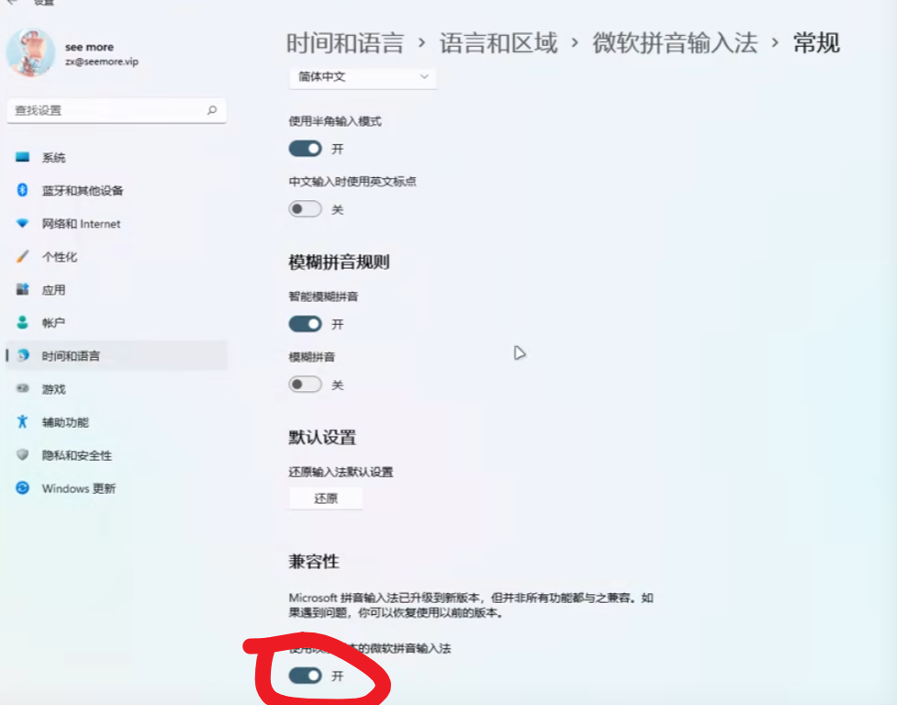The width and height of the screenshot is (897, 705).
Task: Click the Windows Update refresh icon
Action: (x=22, y=487)
